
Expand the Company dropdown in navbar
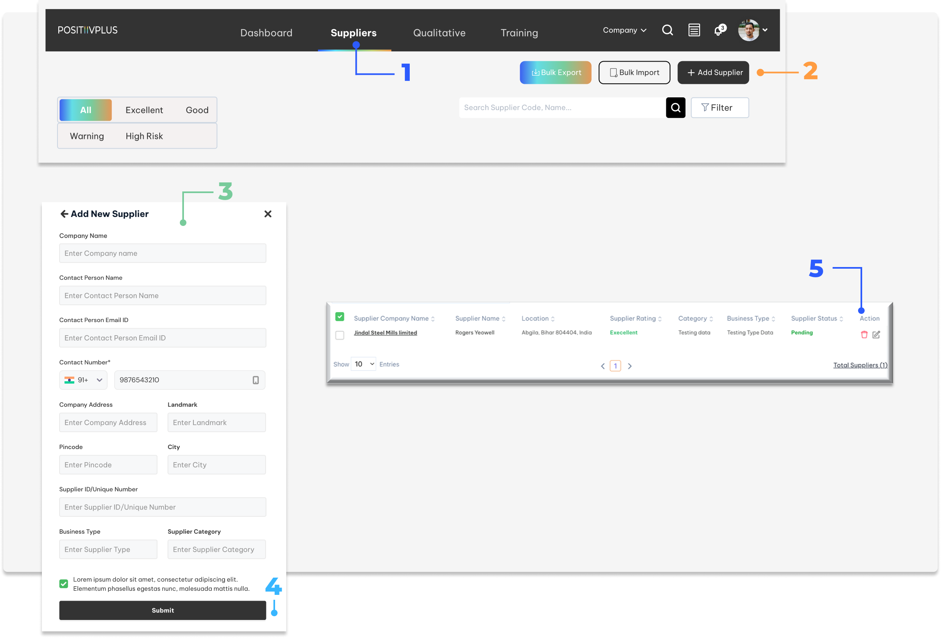624,30
